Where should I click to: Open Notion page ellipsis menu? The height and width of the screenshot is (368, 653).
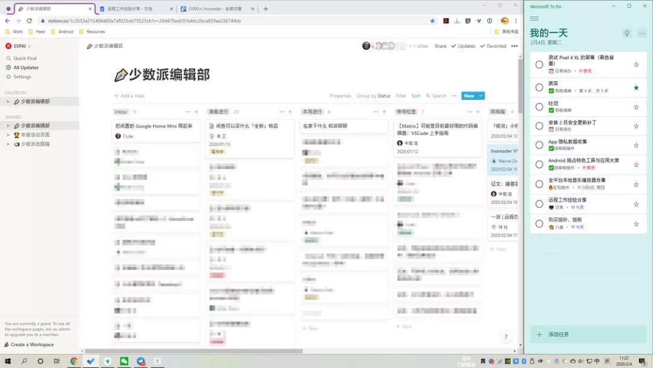(515, 46)
